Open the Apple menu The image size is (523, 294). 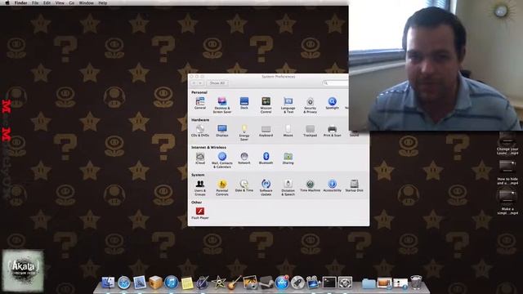pyautogui.click(x=7, y=2)
